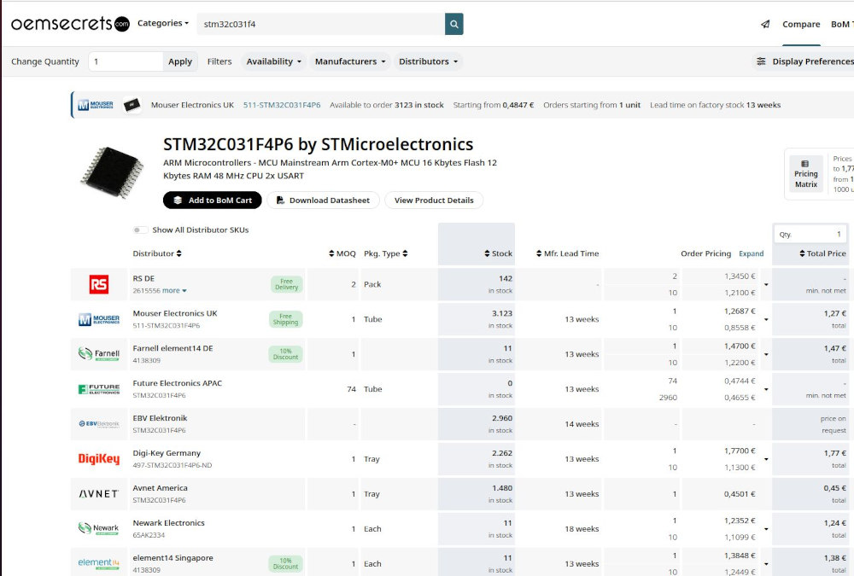
Task: Expand the Manufacturers filter dropdown
Action: 350,61
